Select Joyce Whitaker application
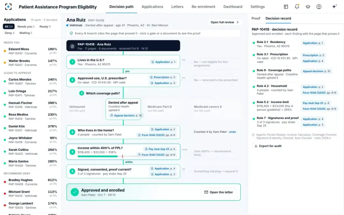Image resolution: width=344 pixels, height=215 pixels. (x=30, y=140)
